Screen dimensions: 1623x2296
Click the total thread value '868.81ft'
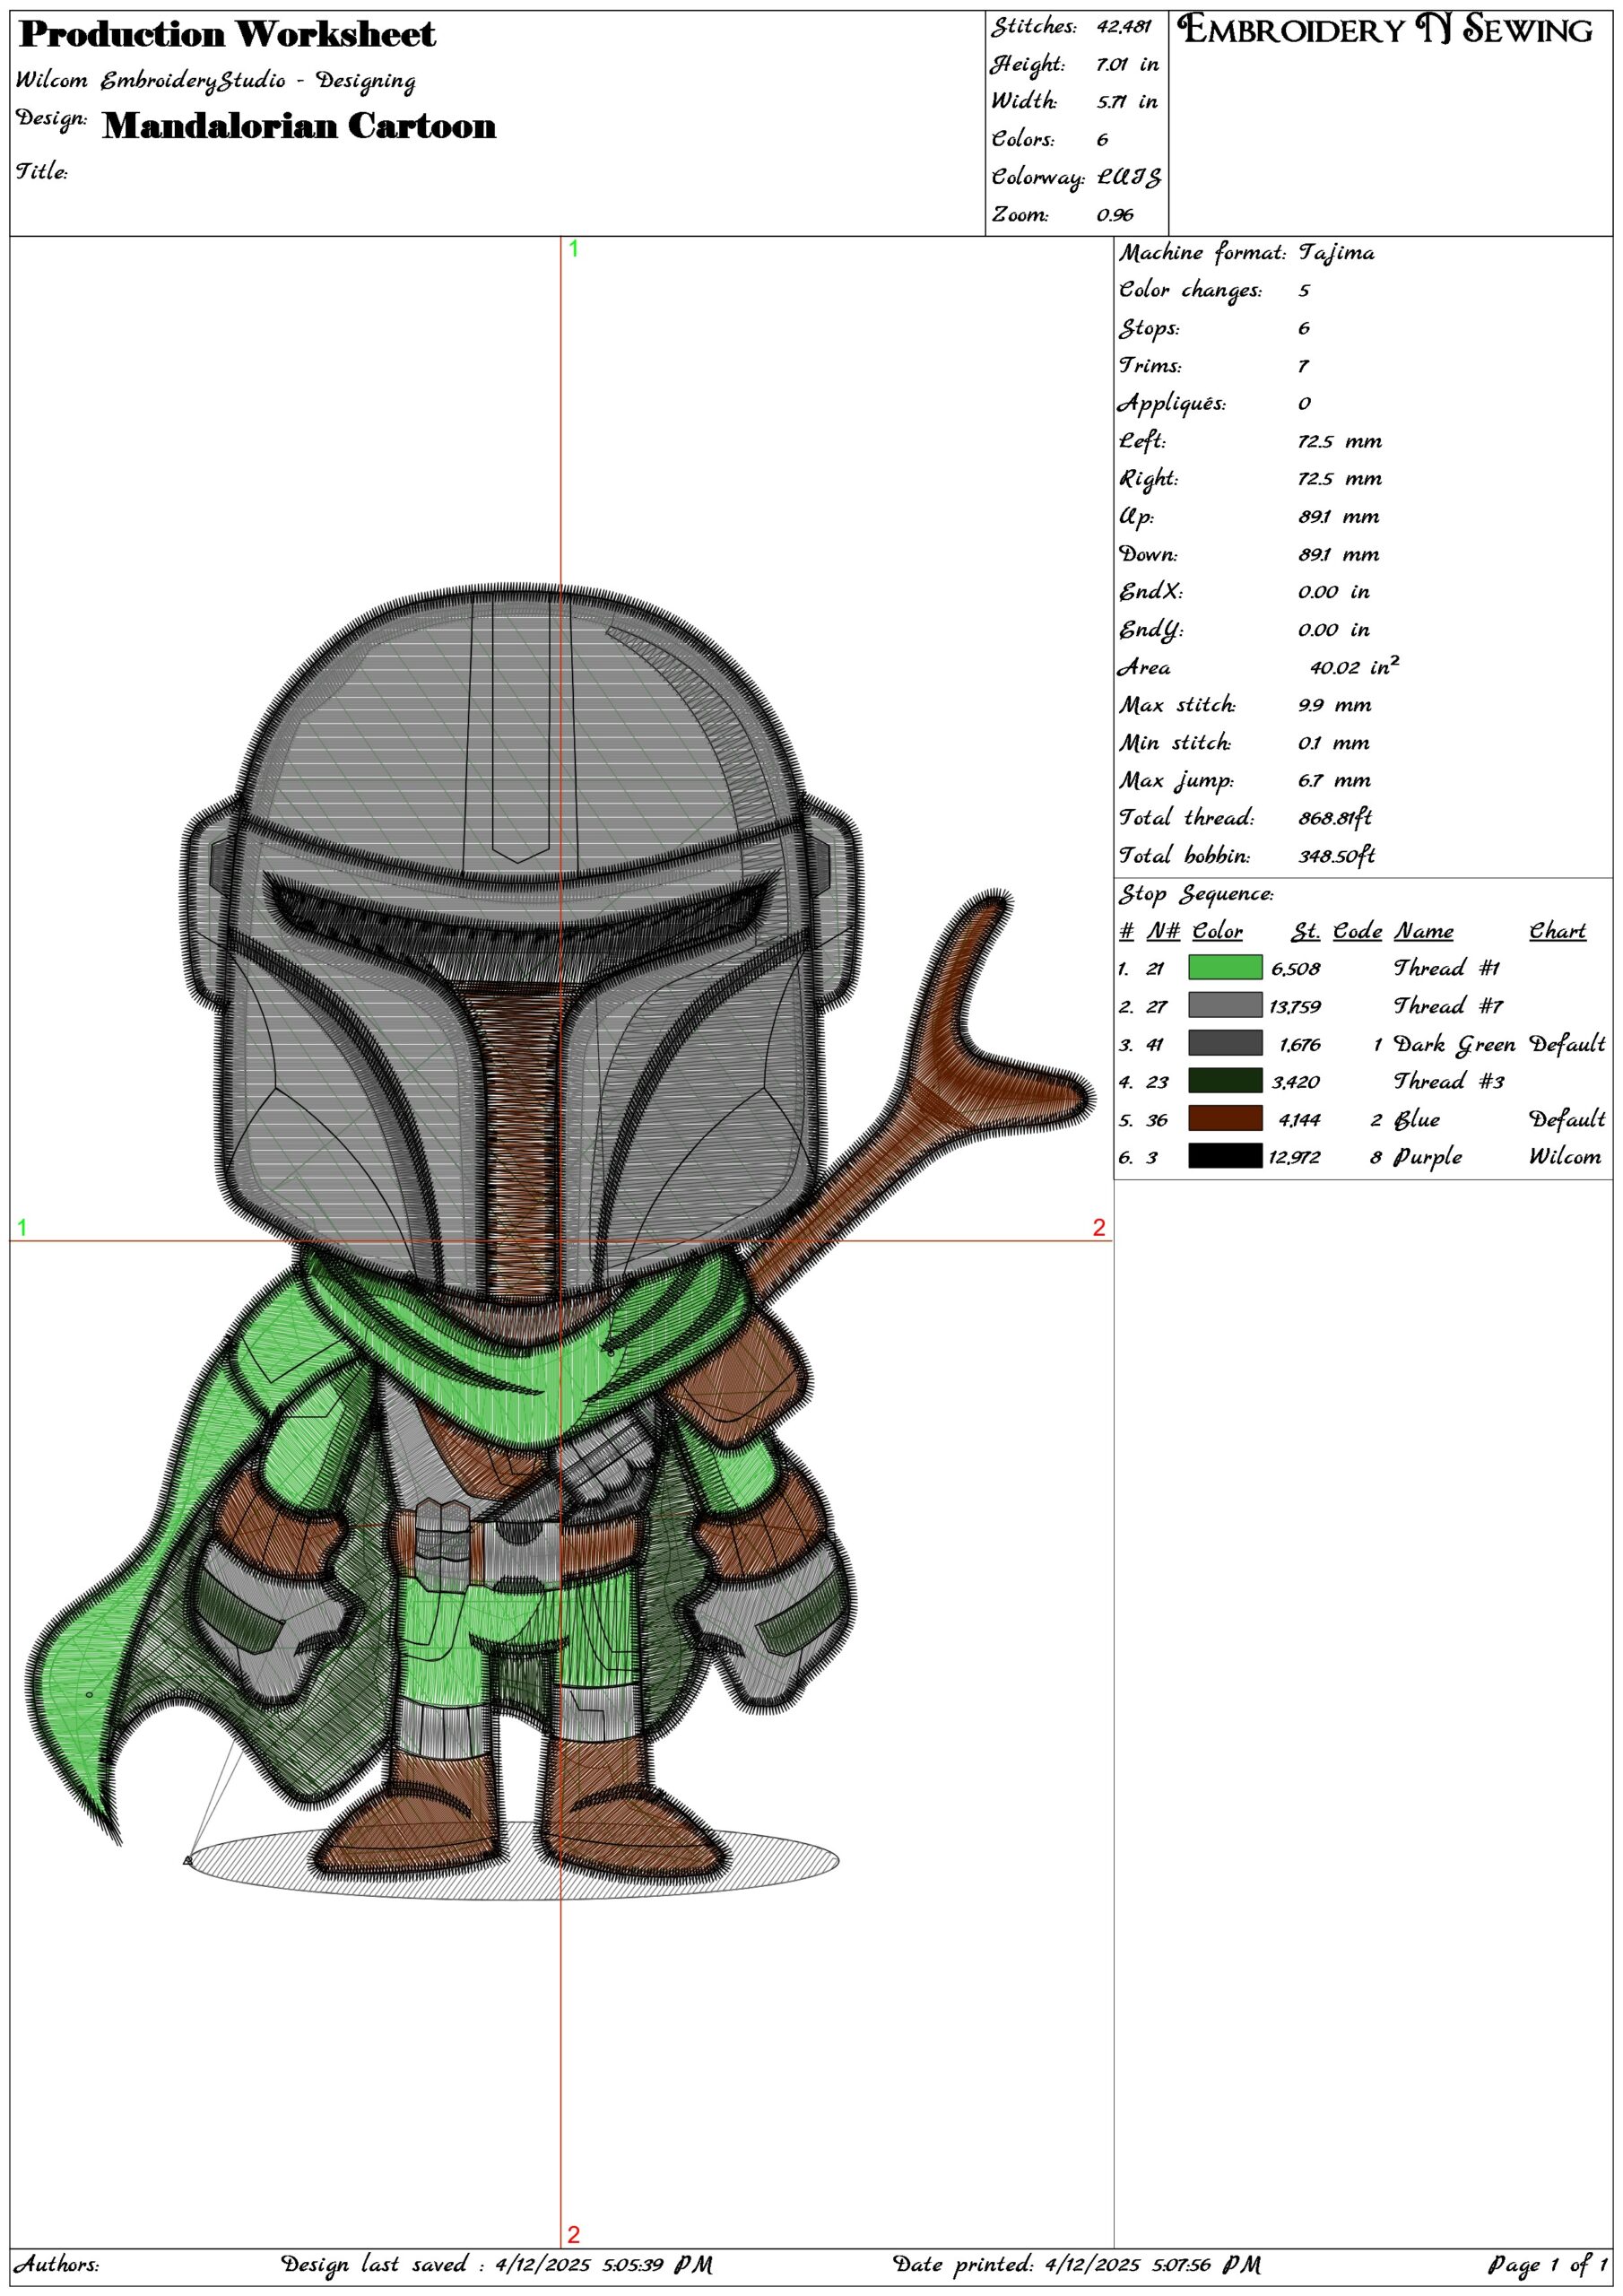(1335, 818)
